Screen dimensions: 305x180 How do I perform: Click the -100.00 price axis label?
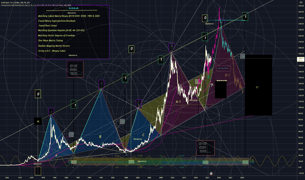pyautogui.click(x=301, y=173)
